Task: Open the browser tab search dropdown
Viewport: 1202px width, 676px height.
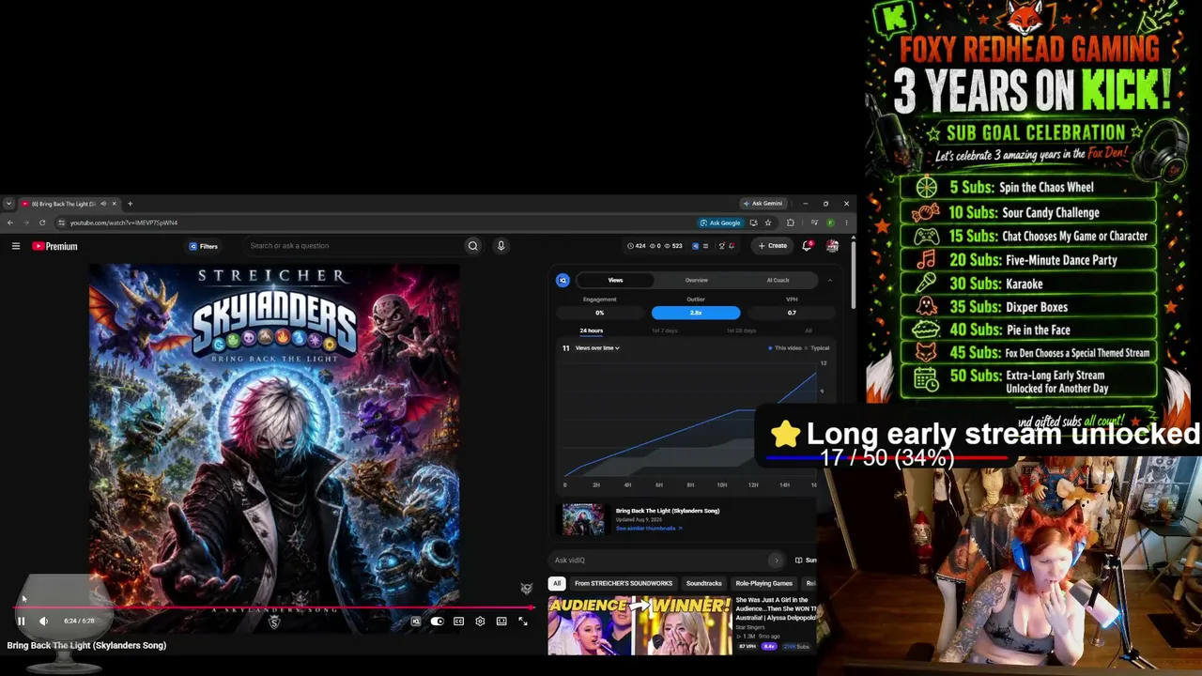Action: coord(8,204)
